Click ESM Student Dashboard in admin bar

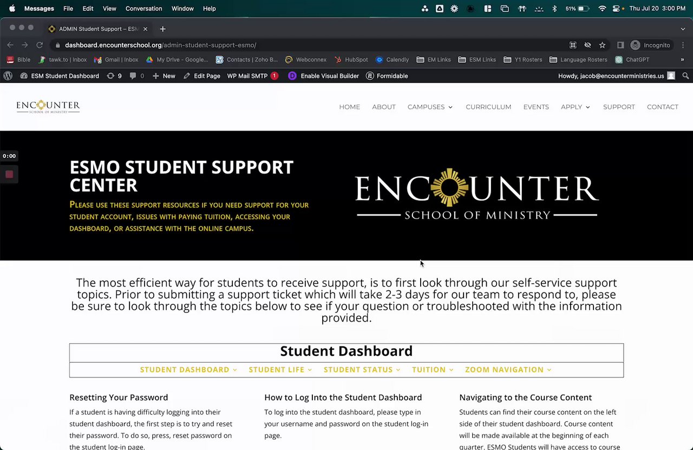point(60,76)
